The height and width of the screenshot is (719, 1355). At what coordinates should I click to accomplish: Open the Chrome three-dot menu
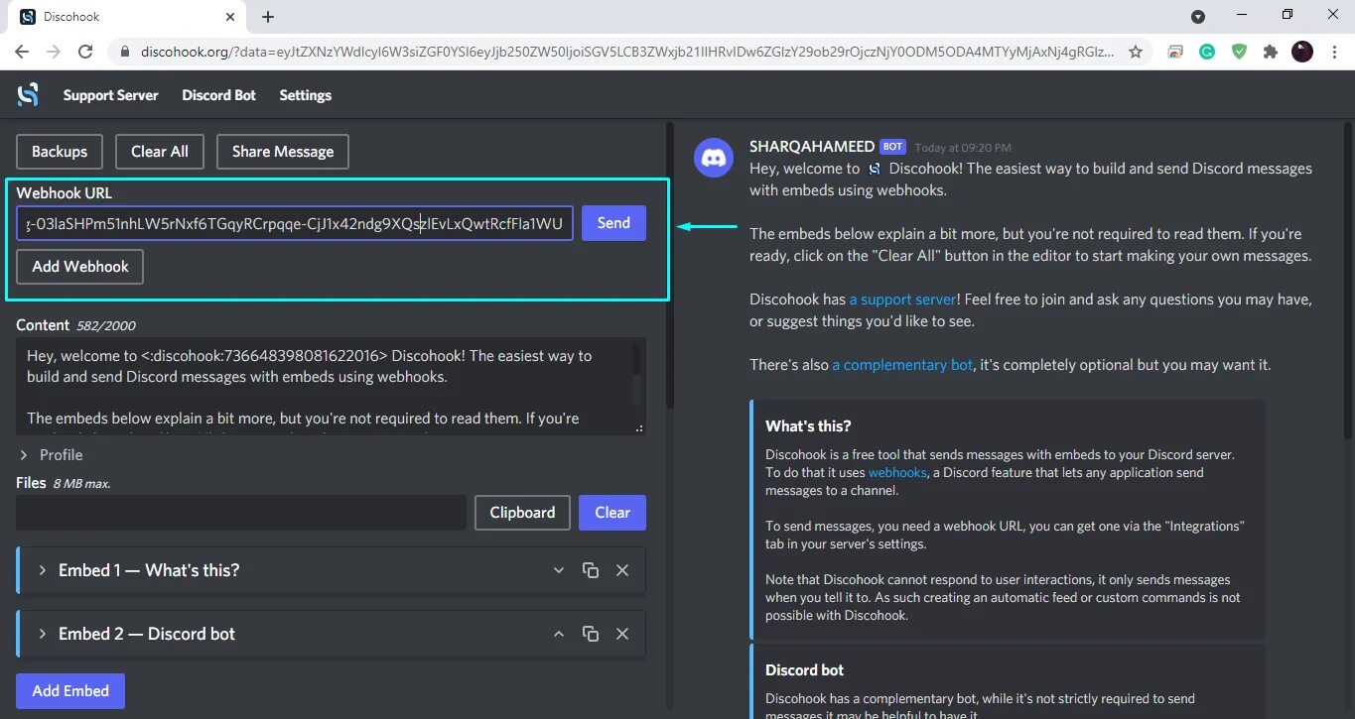point(1334,52)
